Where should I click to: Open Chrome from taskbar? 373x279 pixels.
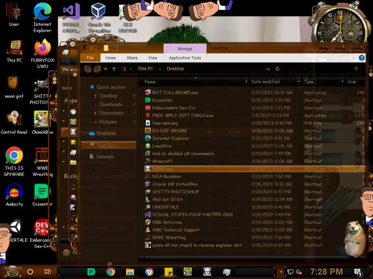click(111, 272)
